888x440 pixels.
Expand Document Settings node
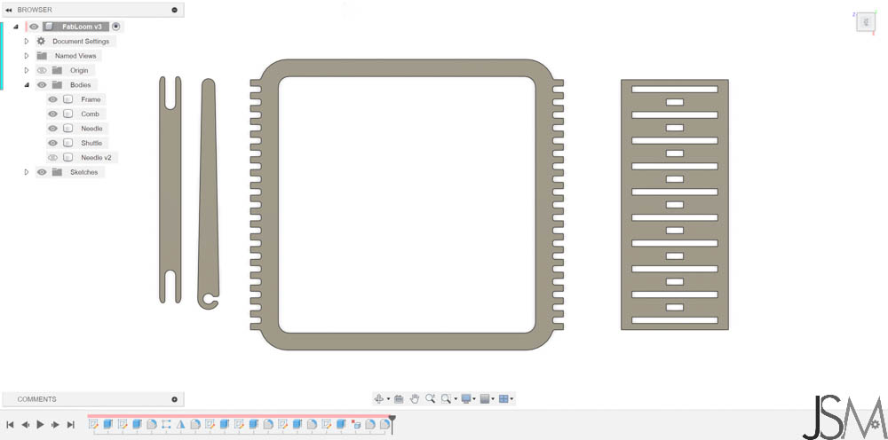click(26, 42)
